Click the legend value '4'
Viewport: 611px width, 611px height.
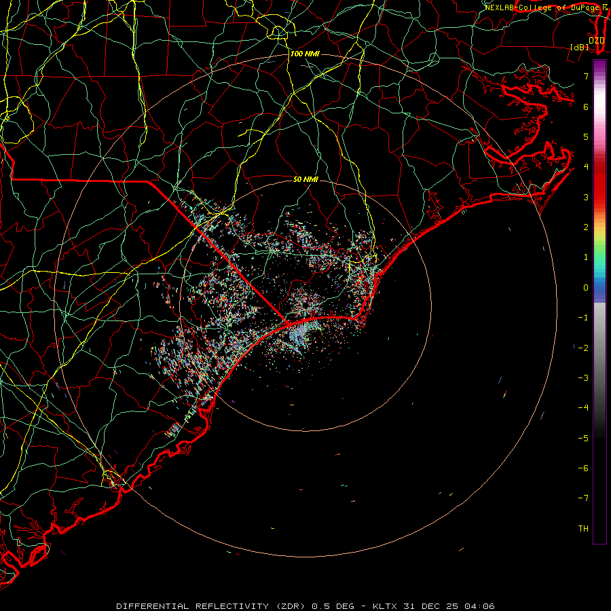[586, 167]
